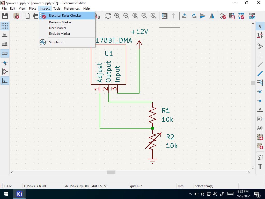Choose Previous Marker in Inspect menu
Viewport: 265px width, 199px height.
(67, 22)
